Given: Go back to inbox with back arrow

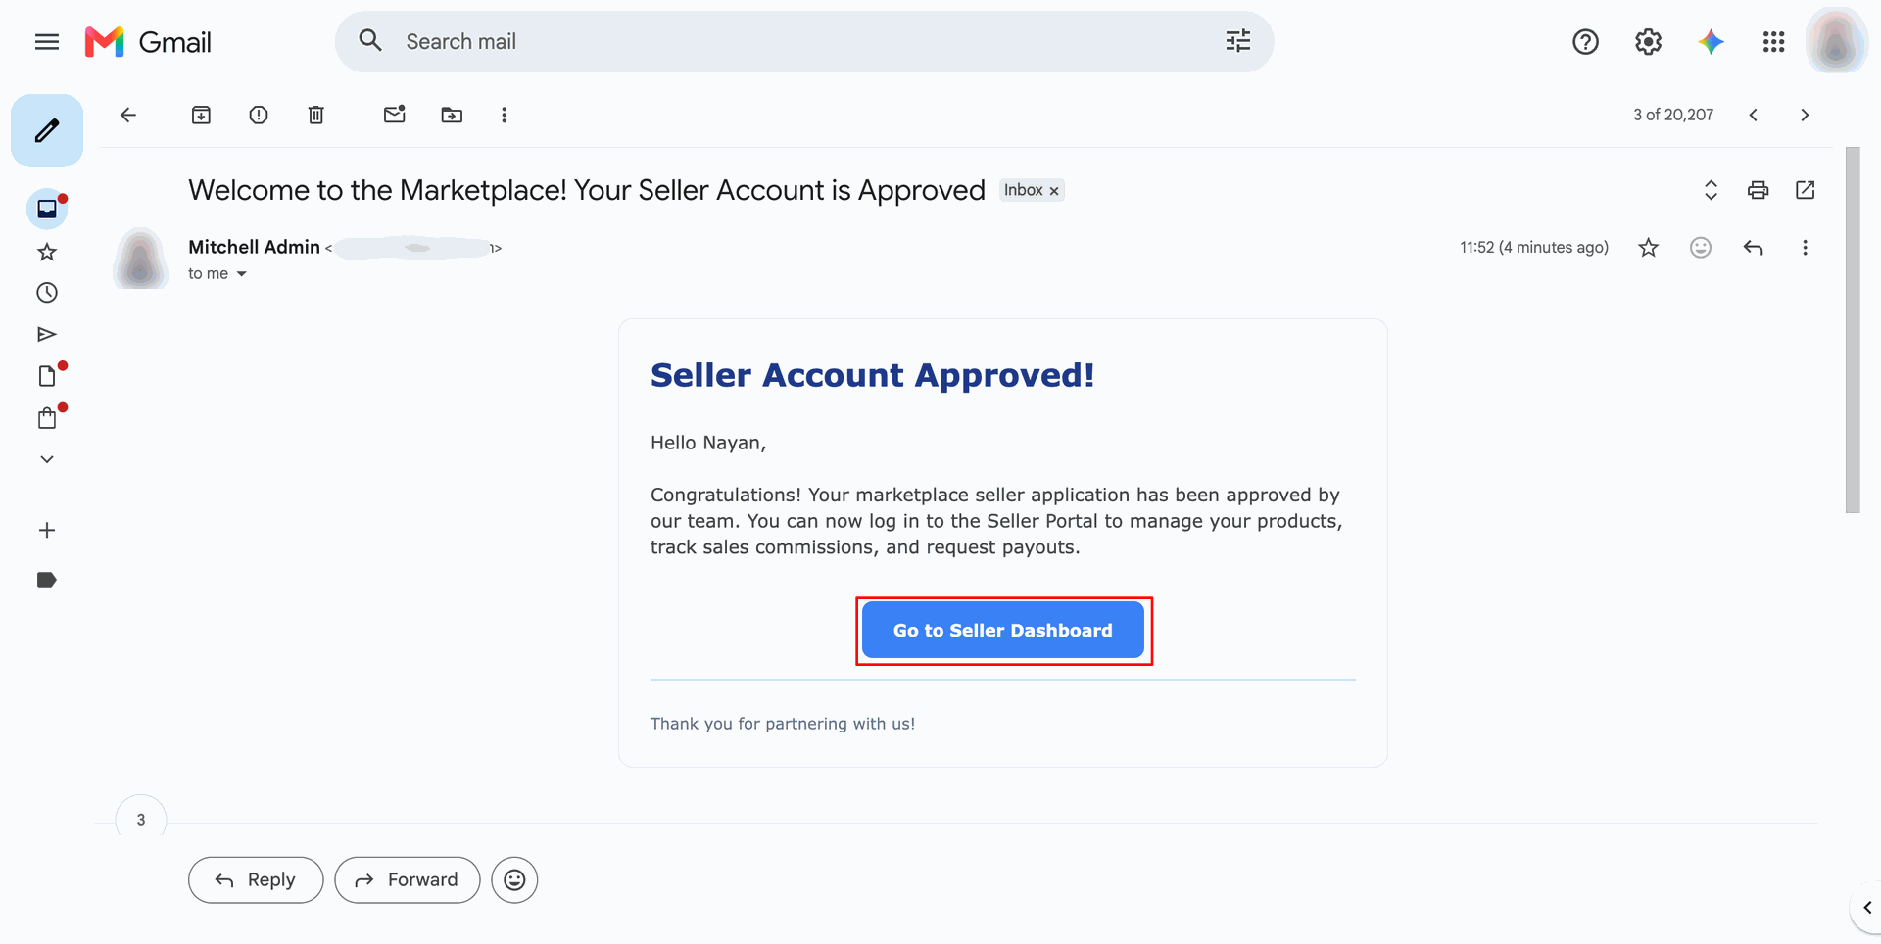Looking at the screenshot, I should (x=128, y=115).
